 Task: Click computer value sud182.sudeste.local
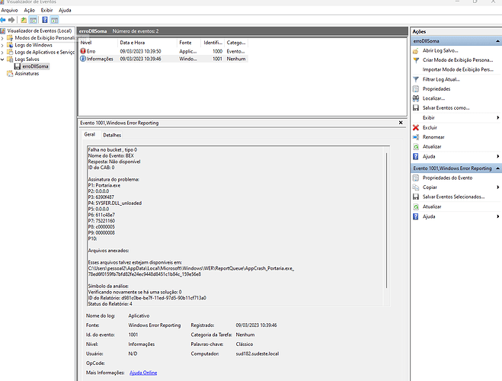(257, 354)
